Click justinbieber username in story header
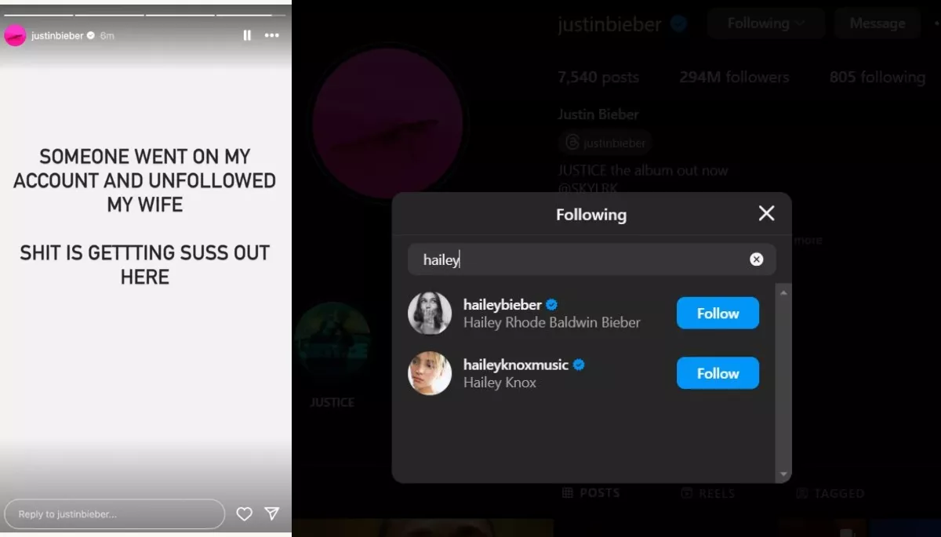 57,36
